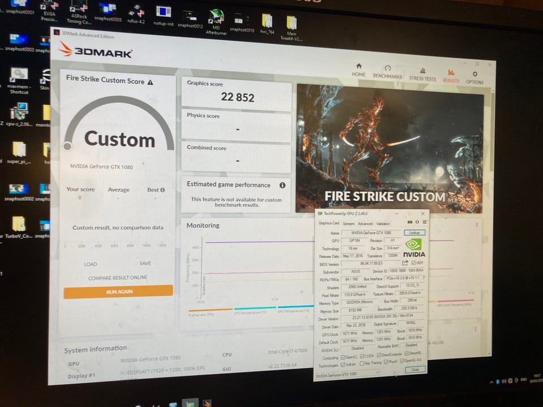Viewport: 543px width, 407px height.
Task: Click LOAD in the 3DMark result panel
Action: click(90, 264)
